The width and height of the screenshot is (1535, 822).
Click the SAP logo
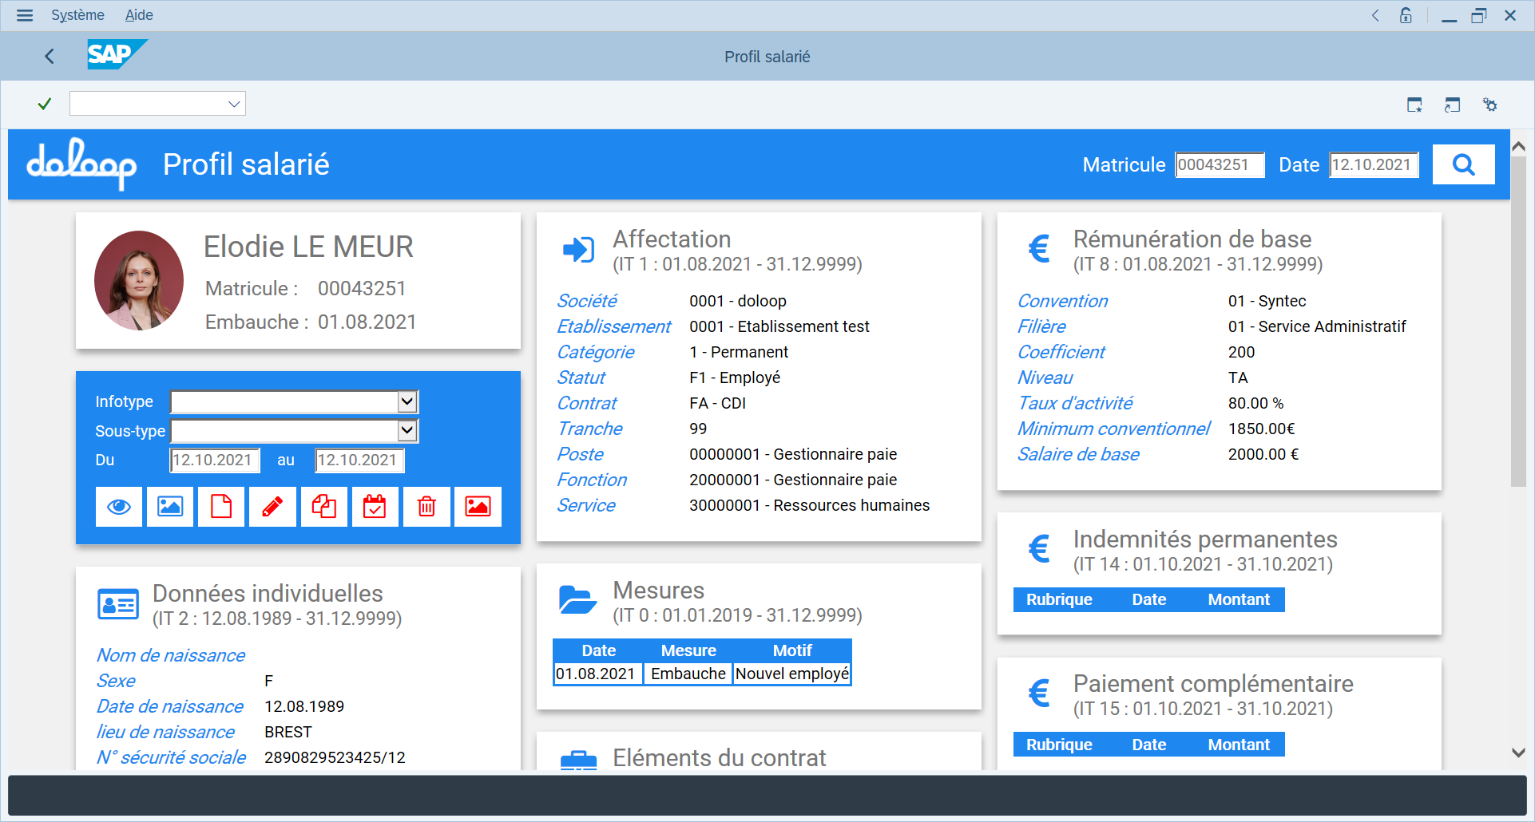point(117,54)
